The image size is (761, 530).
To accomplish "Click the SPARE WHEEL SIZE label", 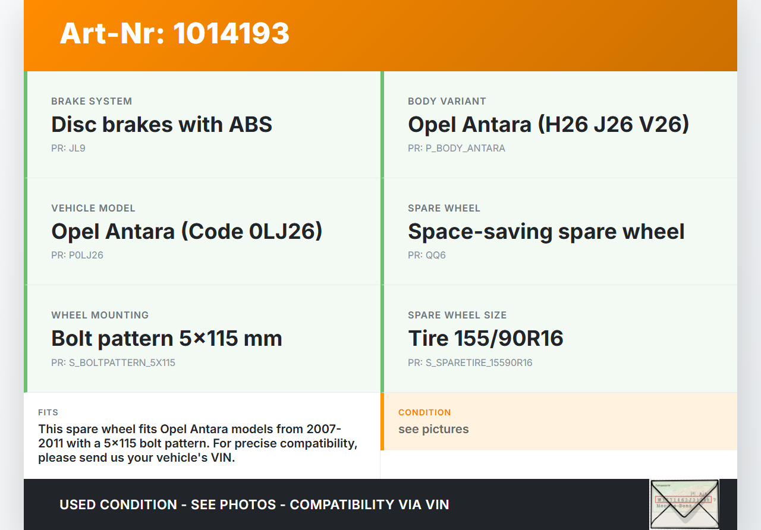I will point(457,316).
